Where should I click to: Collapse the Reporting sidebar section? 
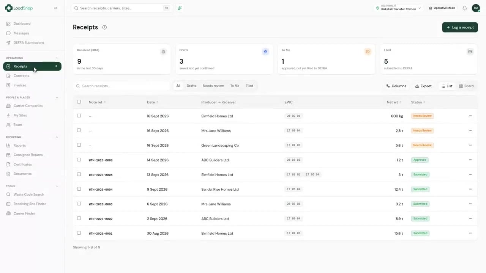pos(57,137)
